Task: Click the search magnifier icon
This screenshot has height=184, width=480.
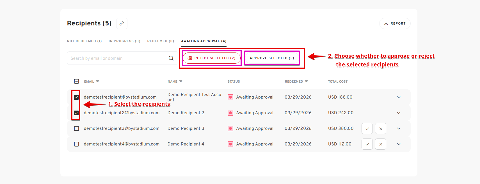Action: (171, 58)
